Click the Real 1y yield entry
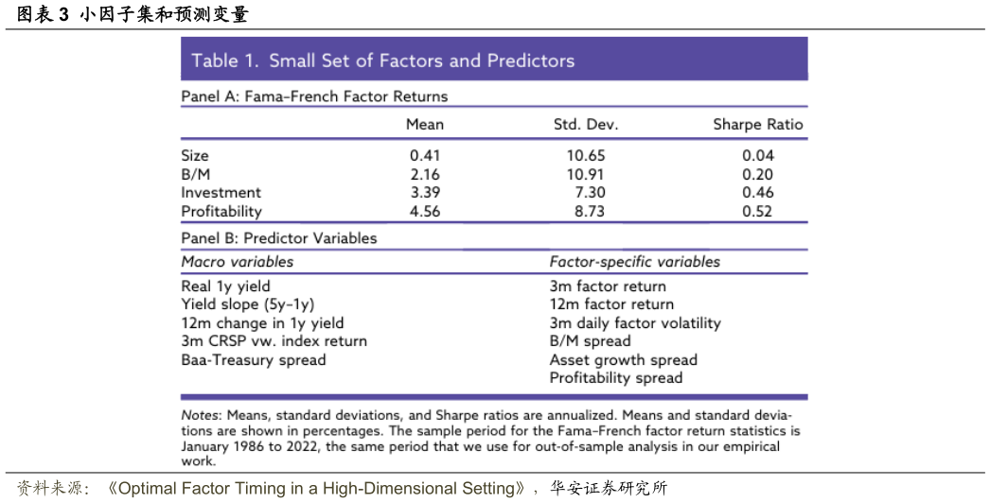 [225, 286]
